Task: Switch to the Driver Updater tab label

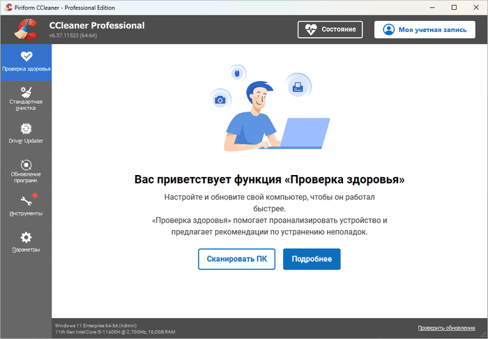Action: (26, 141)
